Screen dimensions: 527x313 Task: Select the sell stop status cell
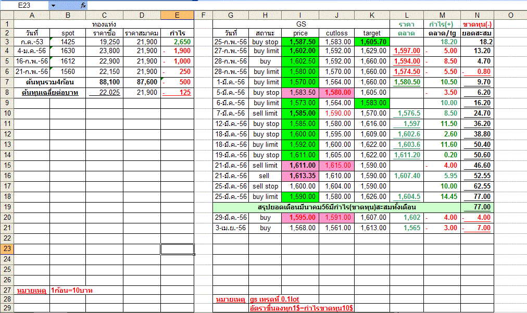265,186
